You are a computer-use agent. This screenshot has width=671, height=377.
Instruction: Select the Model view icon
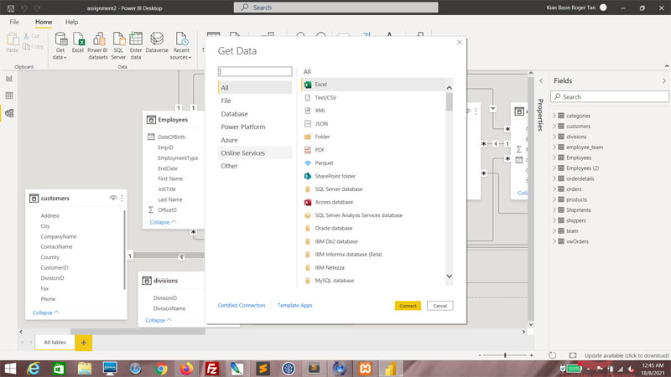[x=9, y=113]
